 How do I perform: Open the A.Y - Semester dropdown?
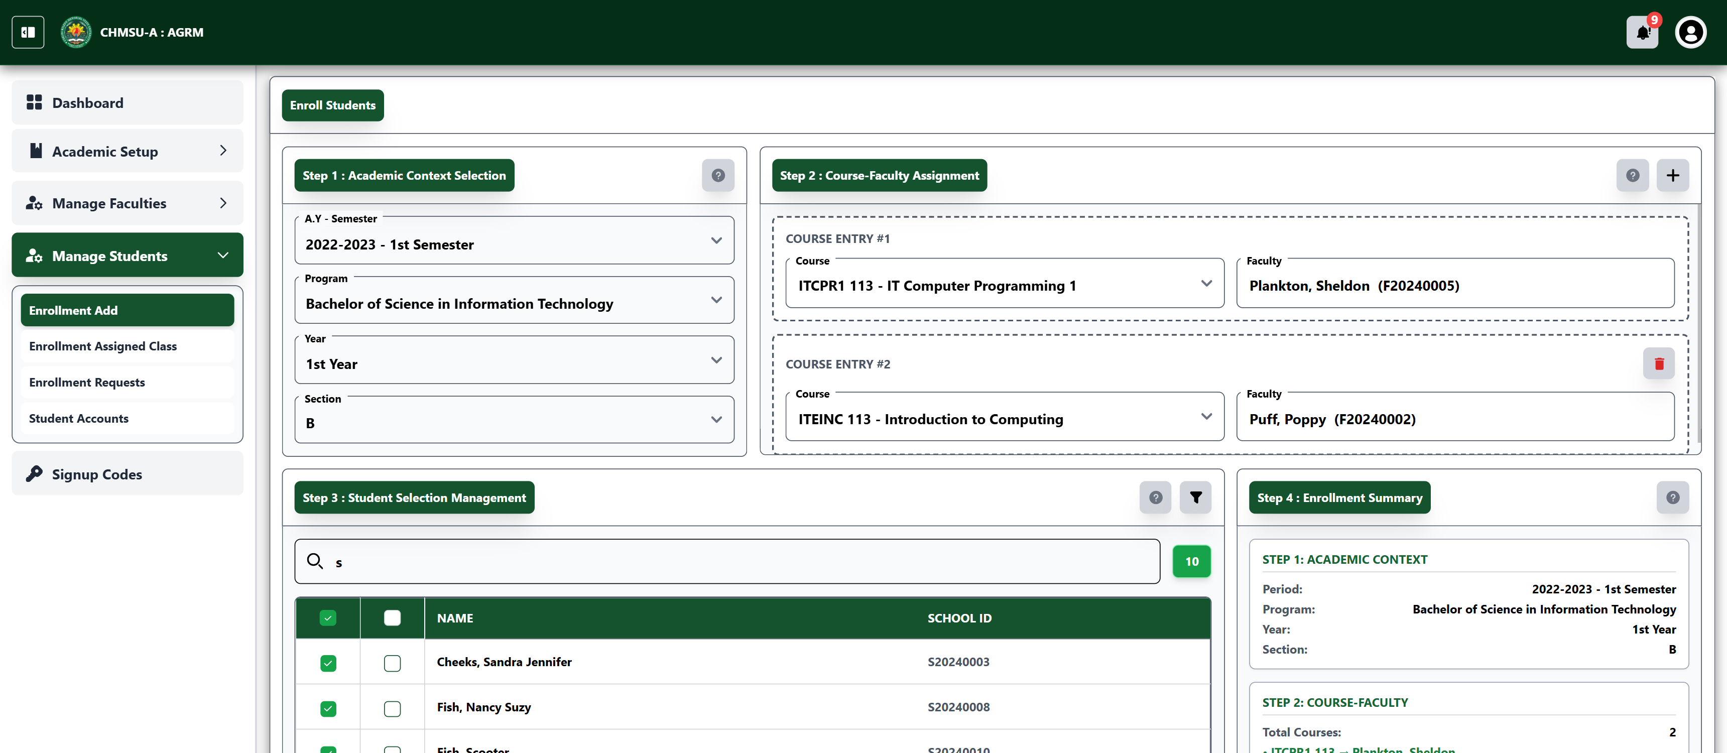(x=514, y=241)
